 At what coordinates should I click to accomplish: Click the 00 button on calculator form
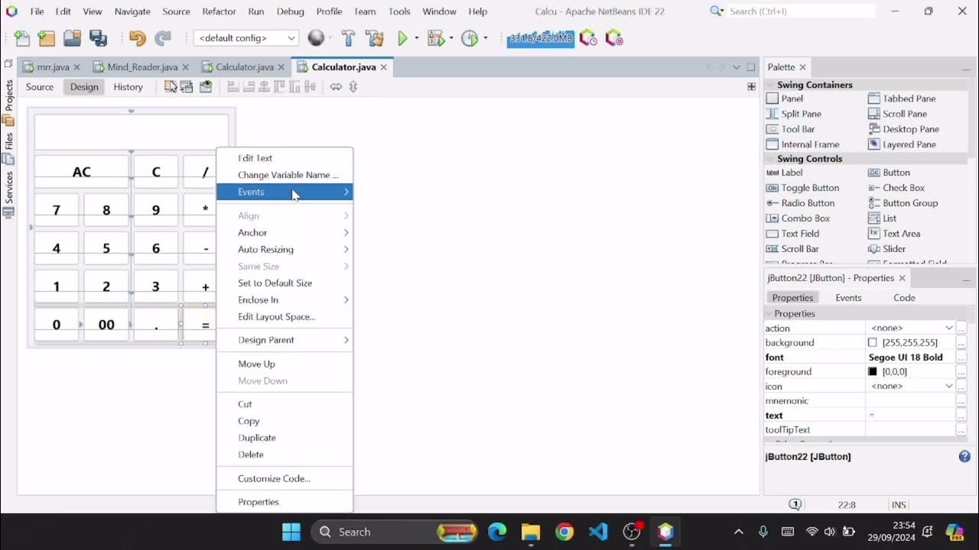pos(106,325)
